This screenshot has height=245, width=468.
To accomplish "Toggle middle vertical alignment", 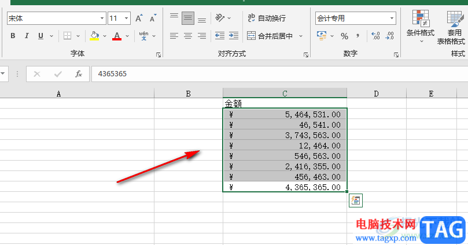I will click(188, 18).
